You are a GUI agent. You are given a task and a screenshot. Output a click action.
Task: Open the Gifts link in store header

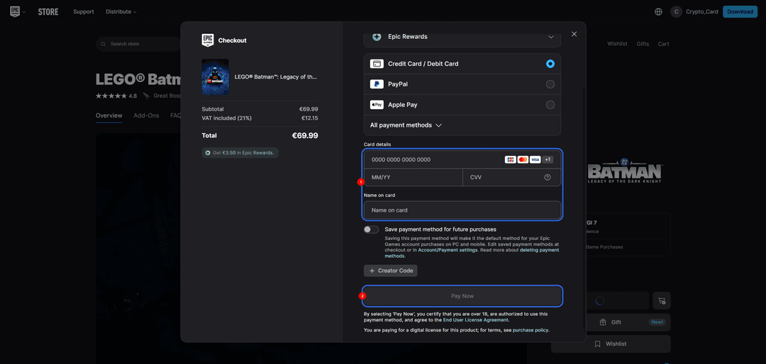point(643,44)
